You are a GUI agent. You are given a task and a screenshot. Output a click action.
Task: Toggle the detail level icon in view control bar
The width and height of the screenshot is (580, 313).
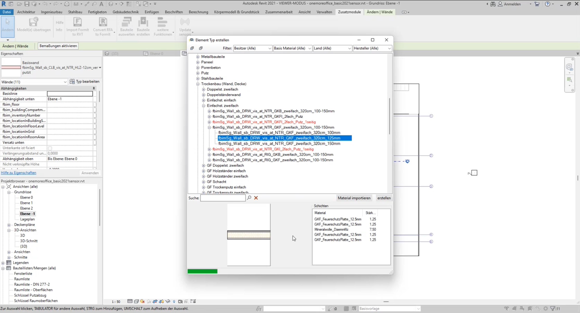click(x=130, y=301)
